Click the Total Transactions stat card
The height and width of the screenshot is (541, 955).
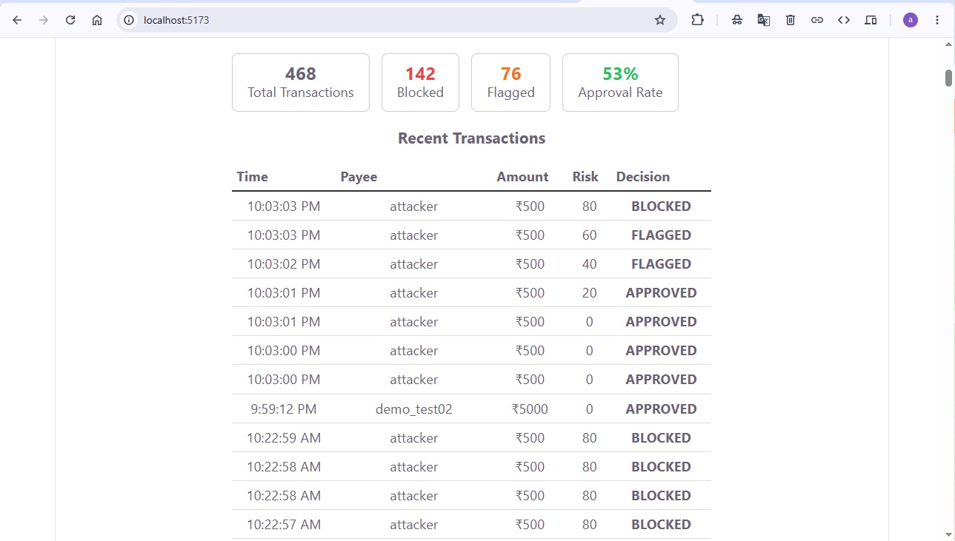tap(301, 82)
